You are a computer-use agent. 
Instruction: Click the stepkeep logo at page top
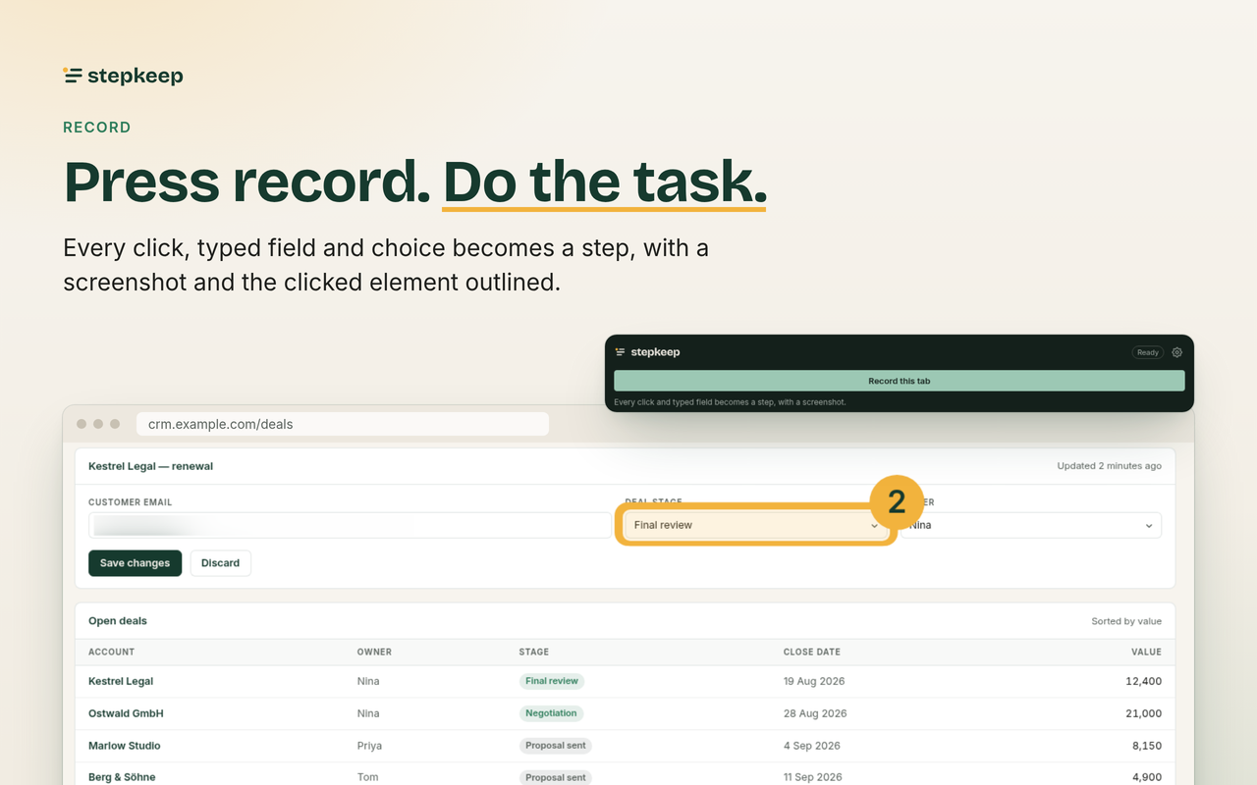123,76
